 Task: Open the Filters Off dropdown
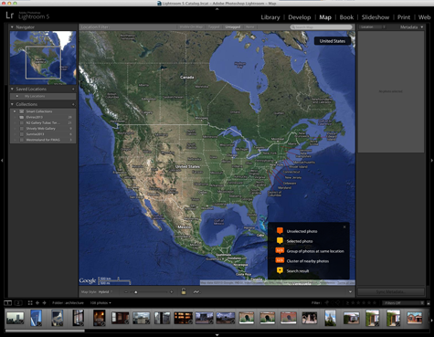click(x=403, y=303)
